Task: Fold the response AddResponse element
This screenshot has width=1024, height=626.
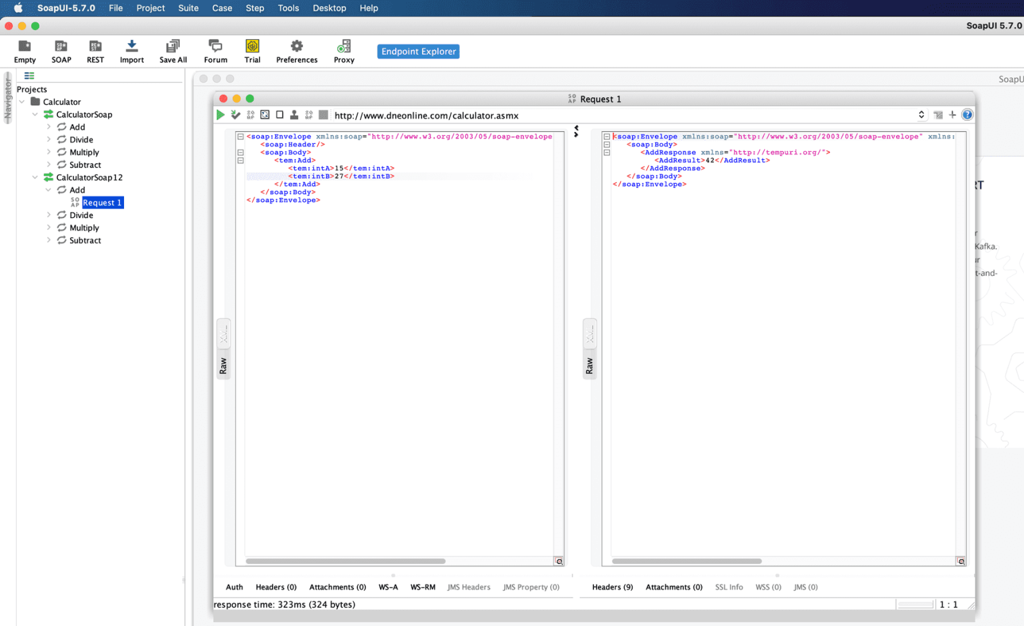Action: pos(607,153)
